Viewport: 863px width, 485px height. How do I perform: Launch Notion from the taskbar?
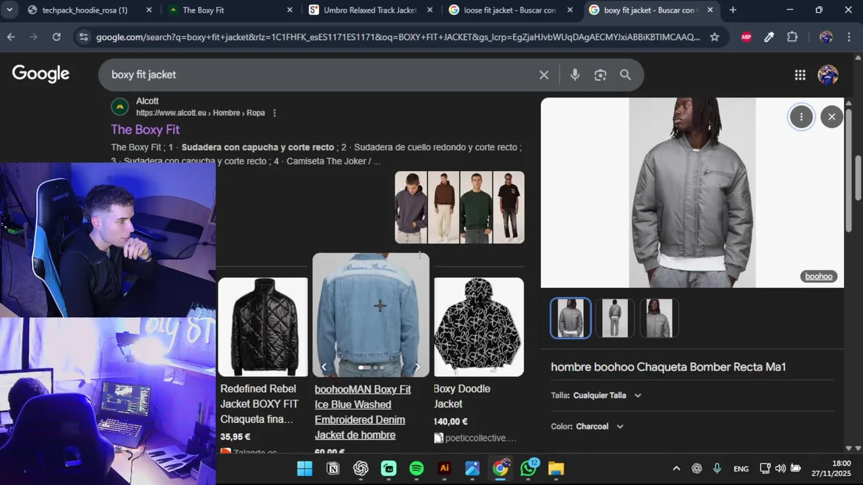click(333, 468)
